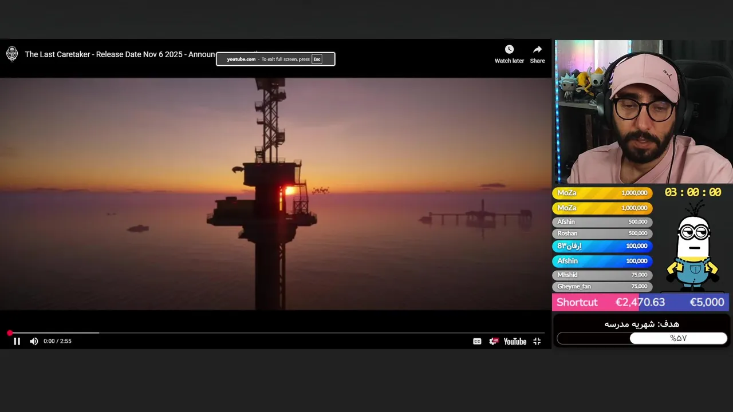Toggle closed captions CC button
This screenshot has height=412, width=733.
pos(477,341)
